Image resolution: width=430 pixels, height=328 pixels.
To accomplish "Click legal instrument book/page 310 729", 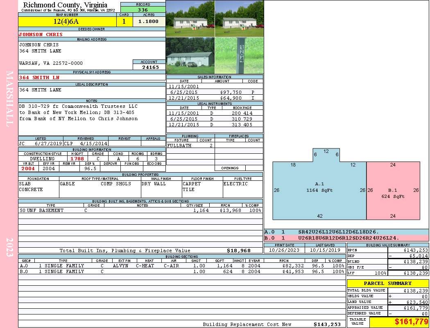I will click(x=242, y=119).
